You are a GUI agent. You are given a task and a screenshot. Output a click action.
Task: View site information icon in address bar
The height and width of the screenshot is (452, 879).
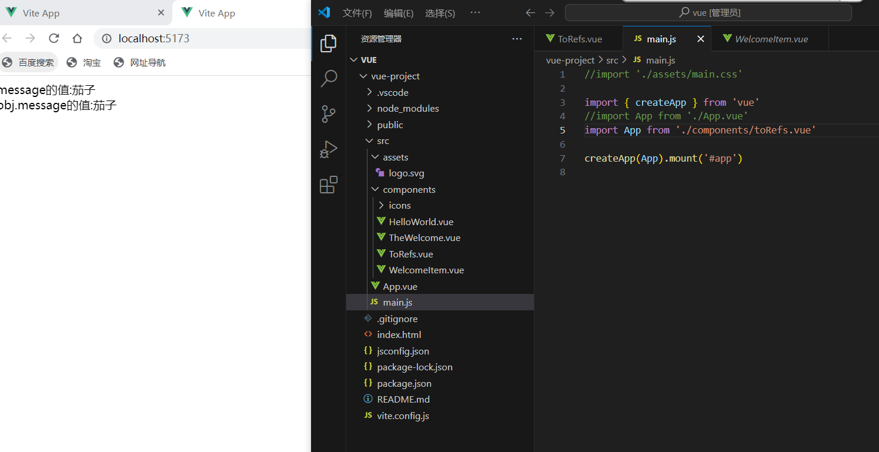coord(106,38)
